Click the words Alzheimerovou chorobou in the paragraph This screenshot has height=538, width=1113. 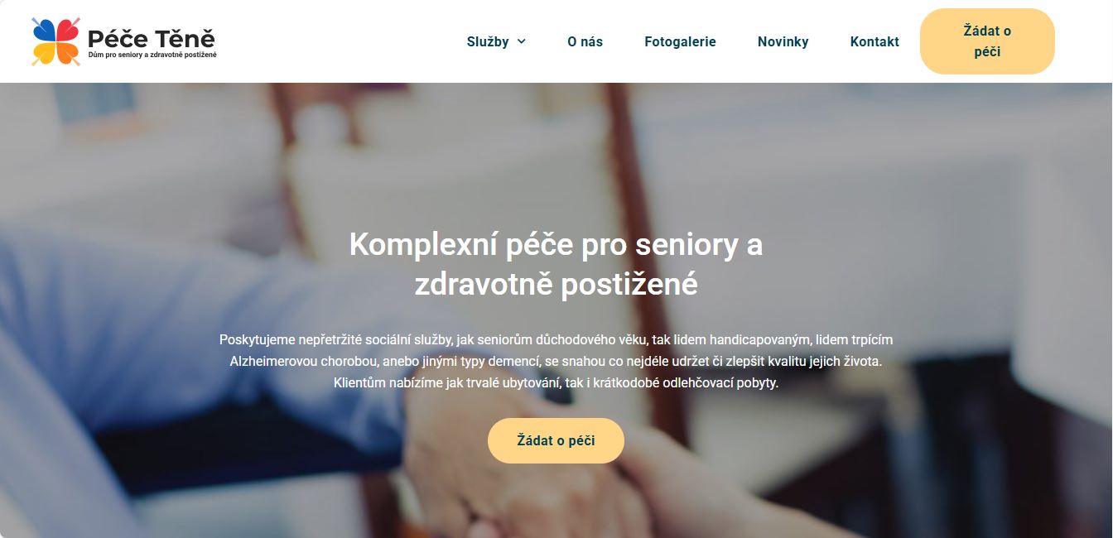[x=299, y=362]
